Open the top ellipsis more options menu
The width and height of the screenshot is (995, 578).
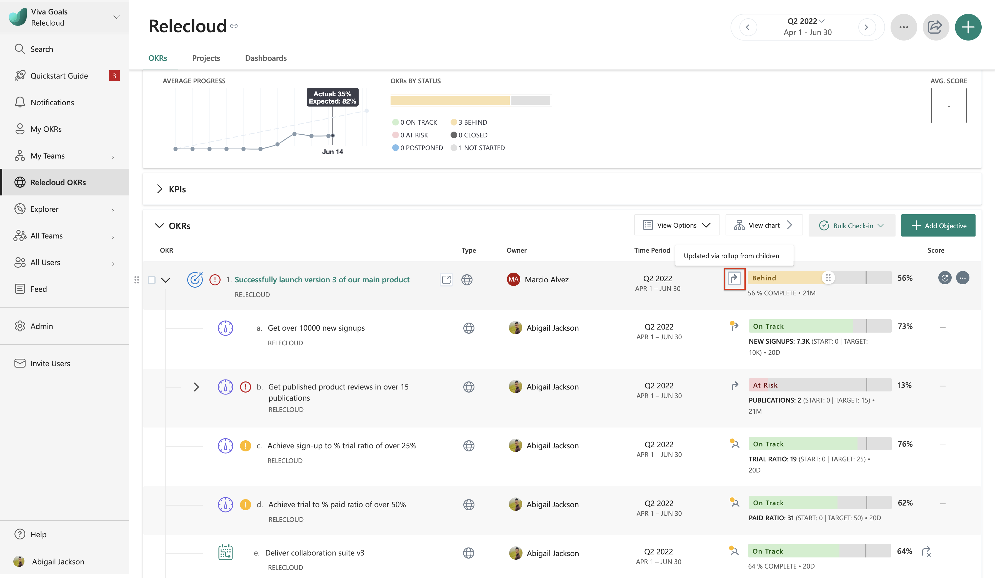(903, 27)
